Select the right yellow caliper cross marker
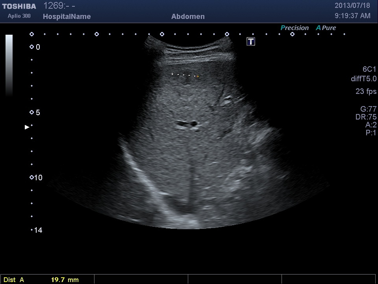This screenshot has height=284, width=378. pos(198,76)
